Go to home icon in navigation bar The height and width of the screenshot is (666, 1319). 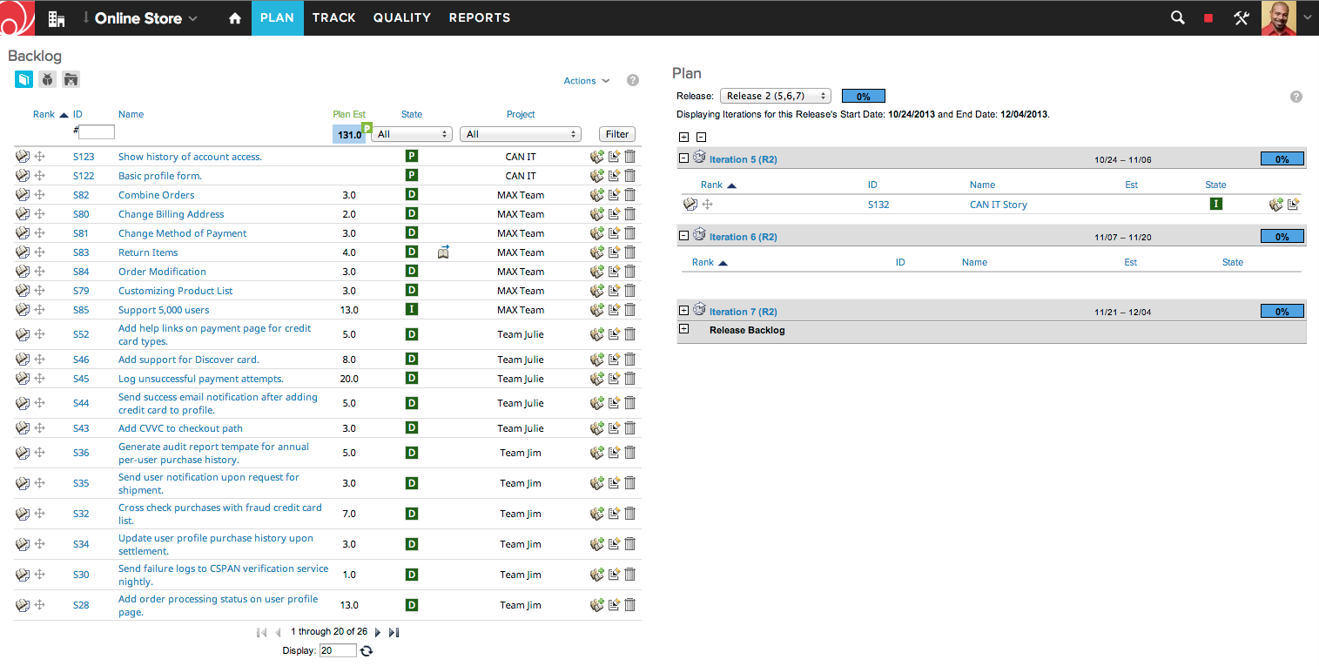click(x=234, y=17)
